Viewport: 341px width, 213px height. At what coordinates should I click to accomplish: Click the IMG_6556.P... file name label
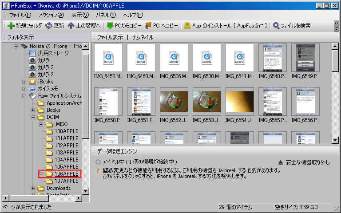pos(305,120)
